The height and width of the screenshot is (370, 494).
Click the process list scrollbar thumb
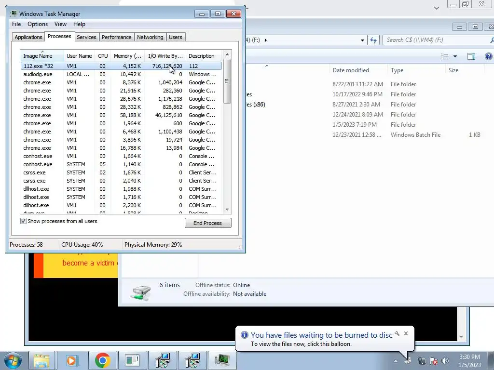point(227,81)
